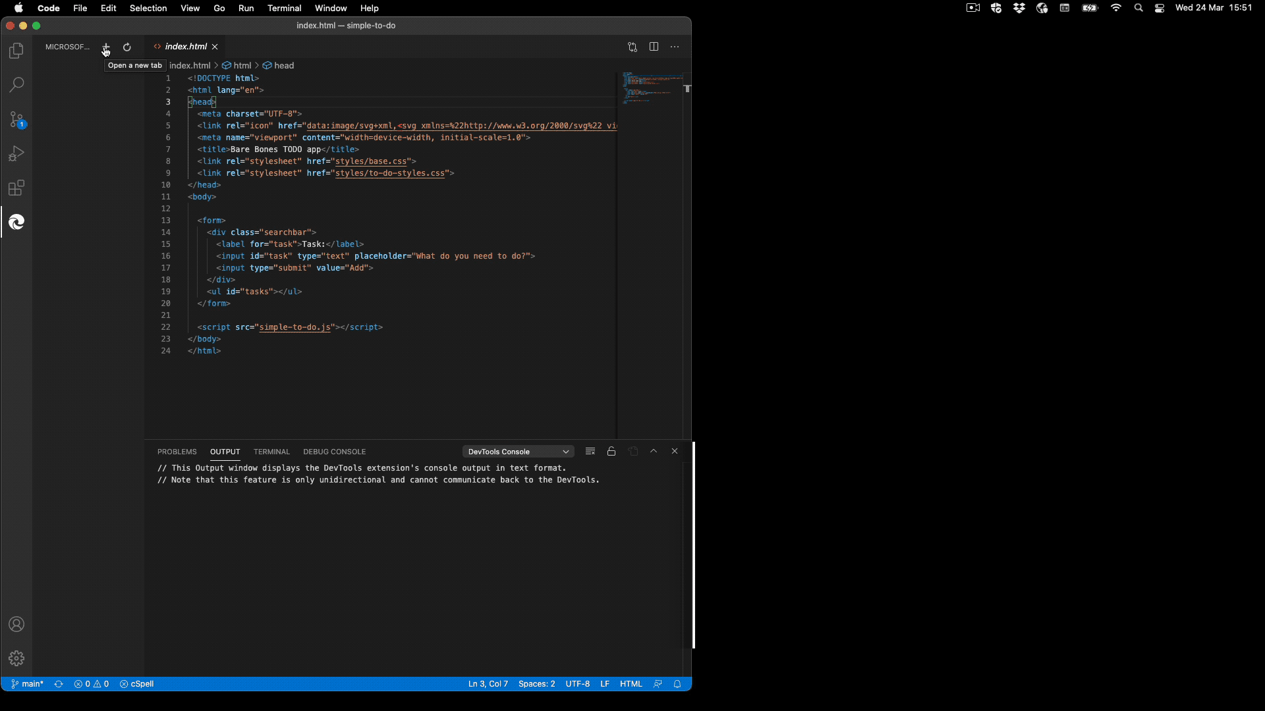Screen dimensions: 1265x711
Task: Toggle output auto-scroll lock icon
Action: 611,452
